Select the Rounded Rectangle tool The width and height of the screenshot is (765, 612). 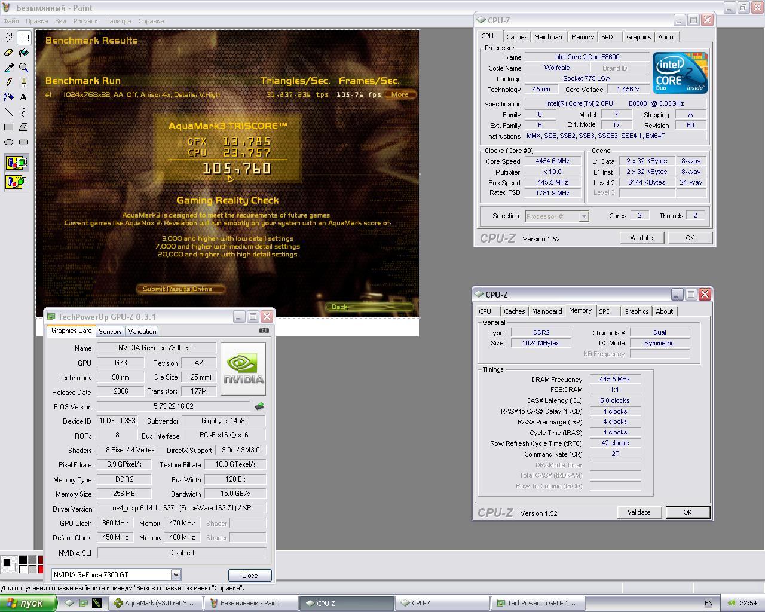(x=24, y=142)
